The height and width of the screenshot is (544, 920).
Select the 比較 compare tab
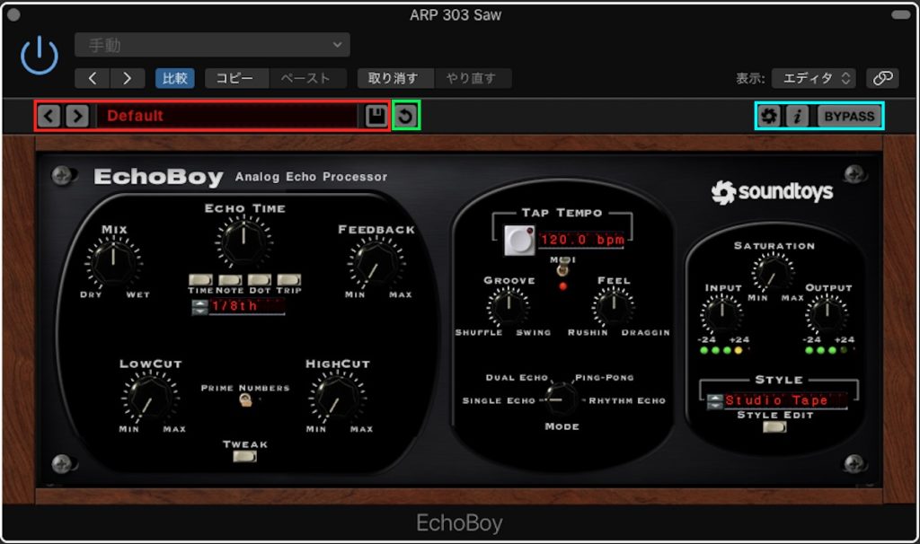(174, 78)
